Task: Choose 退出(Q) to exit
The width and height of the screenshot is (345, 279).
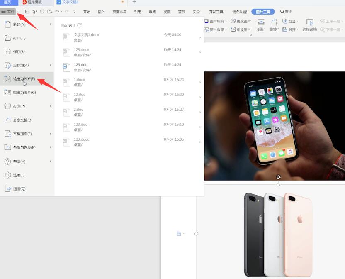Action: coord(27,188)
